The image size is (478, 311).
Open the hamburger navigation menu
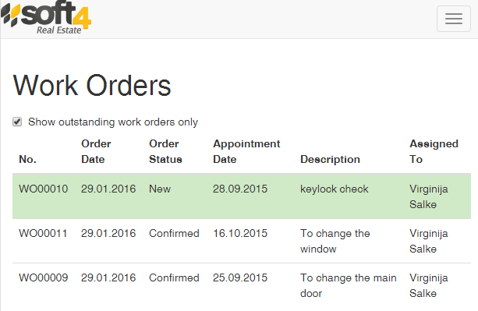(x=454, y=19)
